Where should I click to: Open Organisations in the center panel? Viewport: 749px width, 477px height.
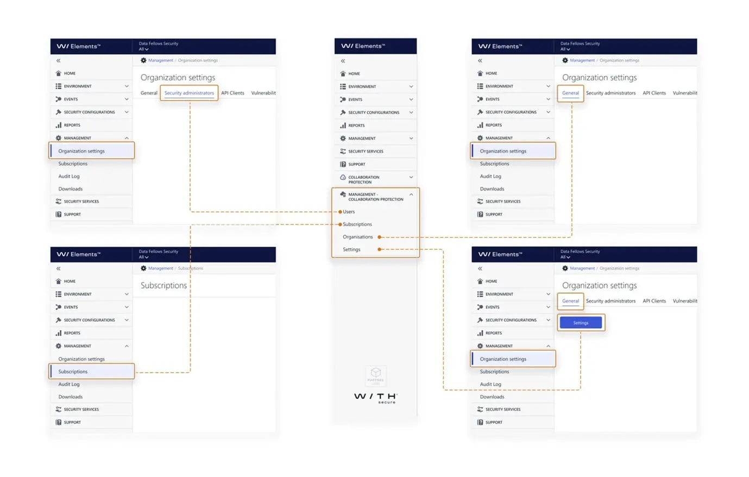click(x=358, y=237)
